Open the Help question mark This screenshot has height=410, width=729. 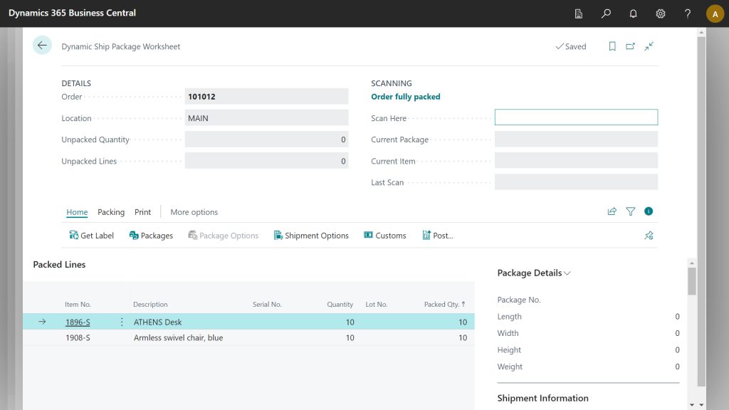[x=687, y=14]
